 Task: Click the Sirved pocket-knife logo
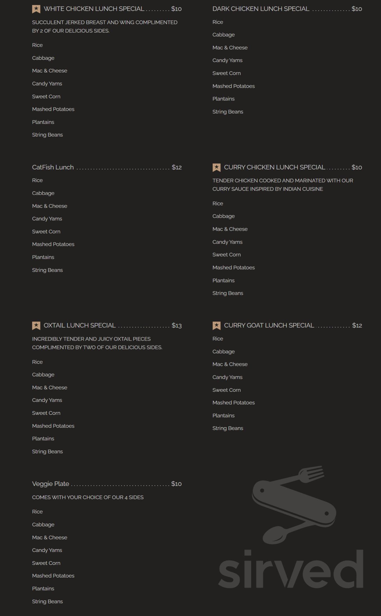tap(294, 504)
